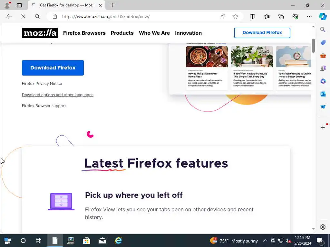Image resolution: width=330 pixels, height=247 pixels.
Task: Click the focusing clock article thumbnail
Action: pos(294,57)
